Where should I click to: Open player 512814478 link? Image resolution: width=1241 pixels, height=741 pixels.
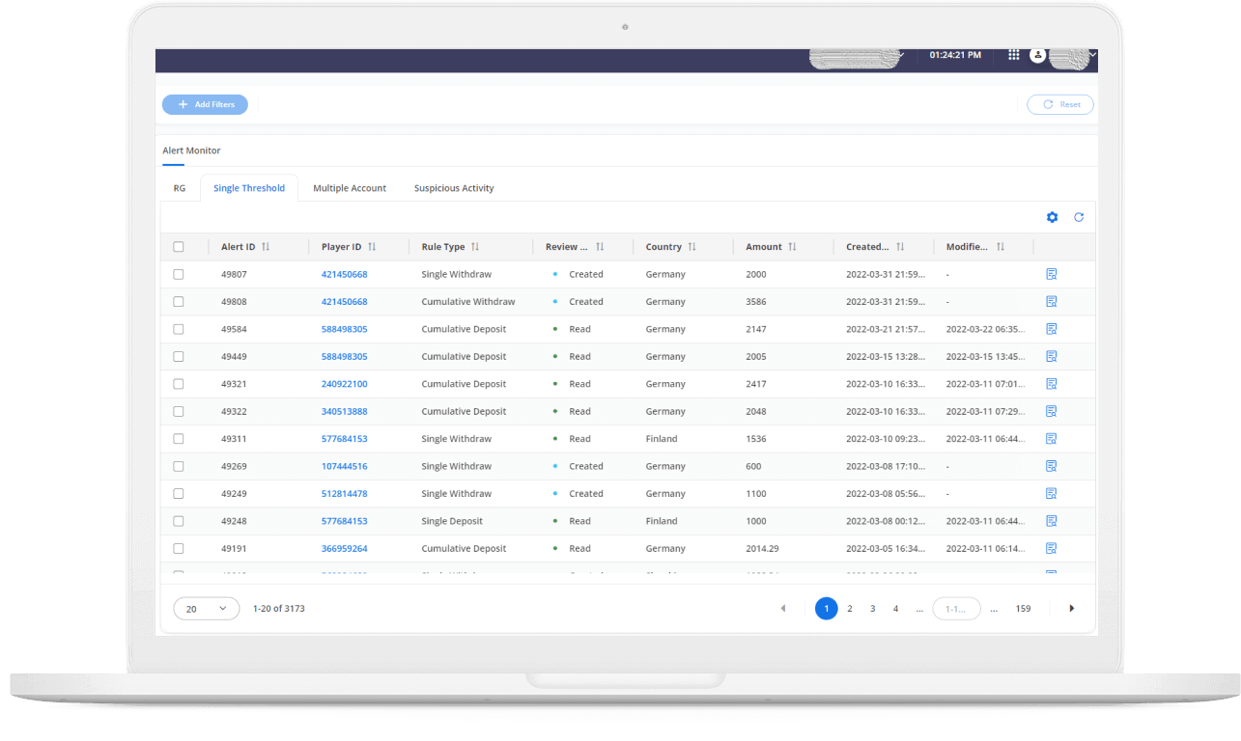[345, 493]
